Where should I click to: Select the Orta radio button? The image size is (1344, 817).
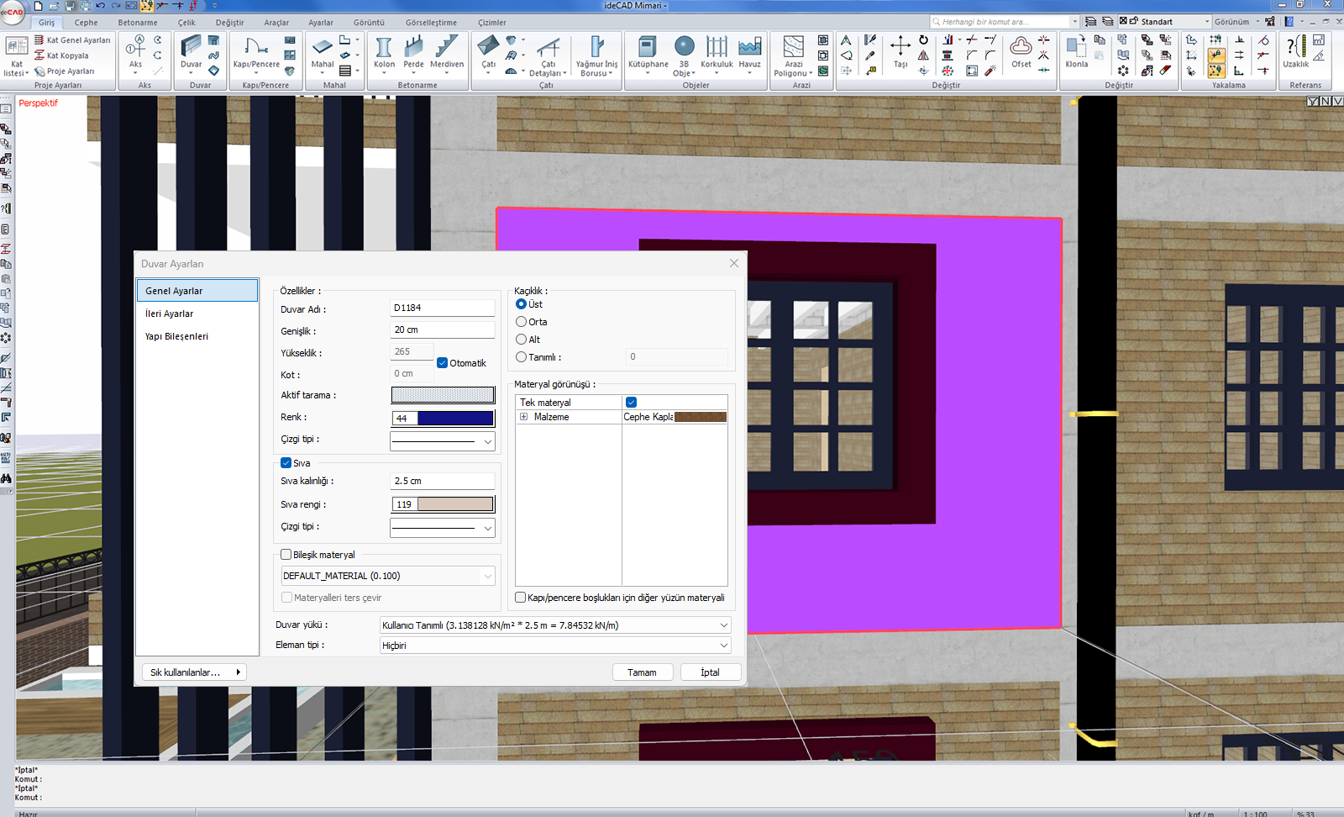click(522, 322)
